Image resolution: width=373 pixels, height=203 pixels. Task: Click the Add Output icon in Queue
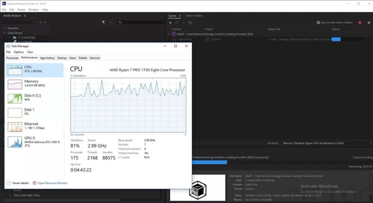[x=177, y=22]
